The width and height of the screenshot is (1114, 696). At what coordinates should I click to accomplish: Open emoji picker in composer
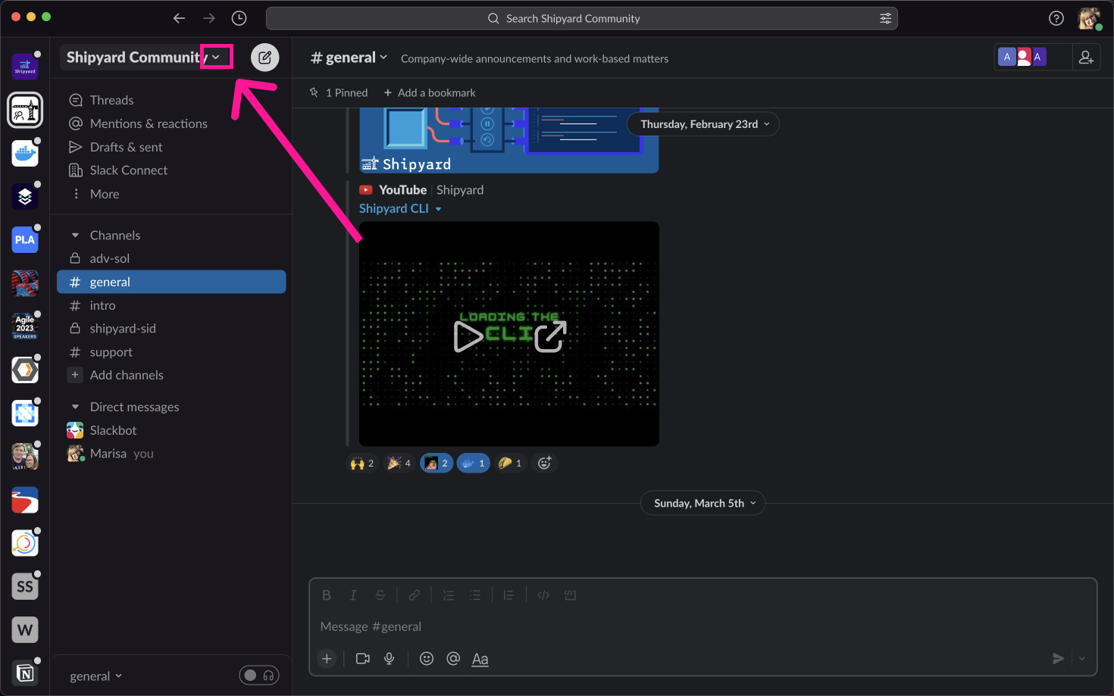pos(427,659)
